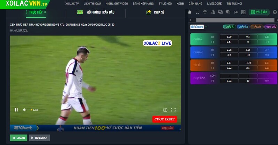This screenshot has width=278, height=145.
Task: Open the Tỷ Lệ Kèo menu item
Action: pyautogui.click(x=165, y=3)
